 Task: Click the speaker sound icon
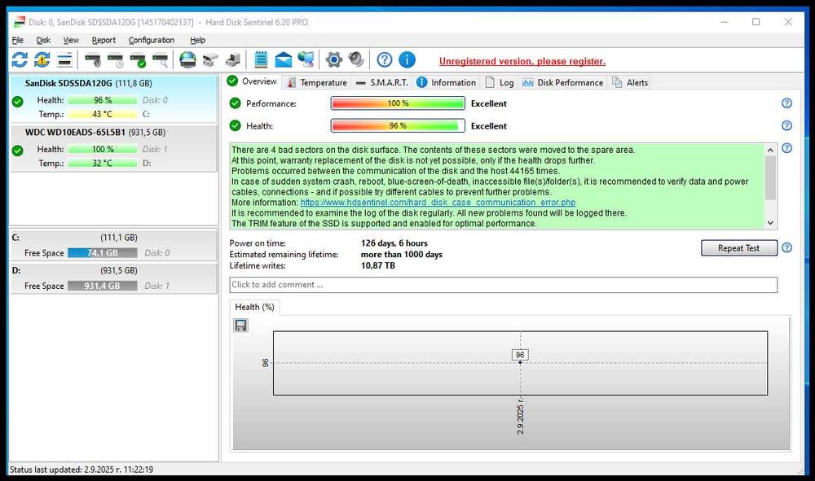(x=356, y=59)
